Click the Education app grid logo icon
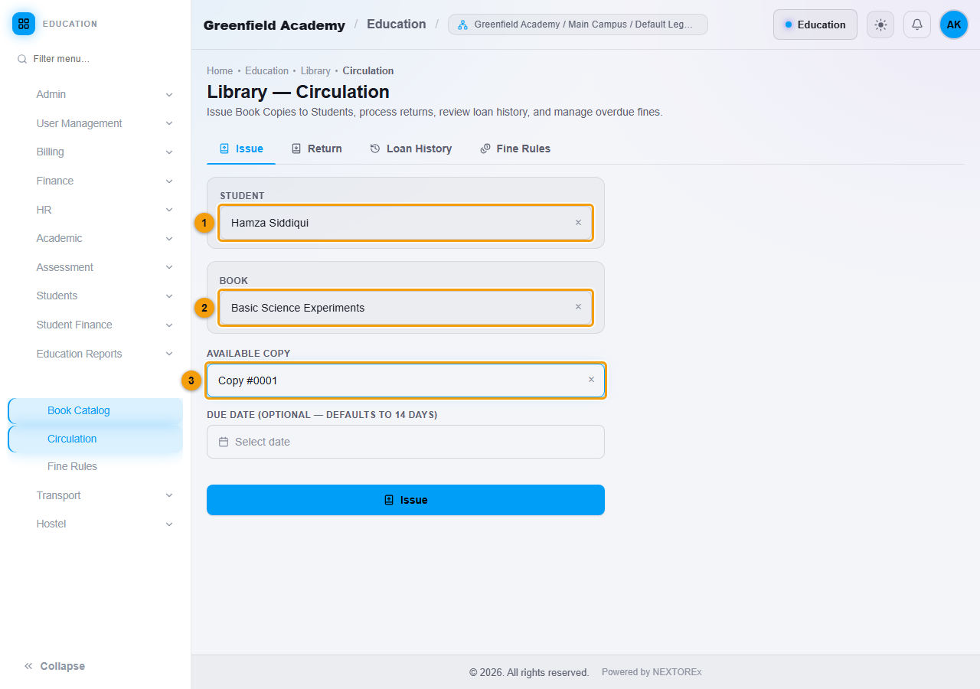Screen dimensions: 980x689 pos(24,24)
